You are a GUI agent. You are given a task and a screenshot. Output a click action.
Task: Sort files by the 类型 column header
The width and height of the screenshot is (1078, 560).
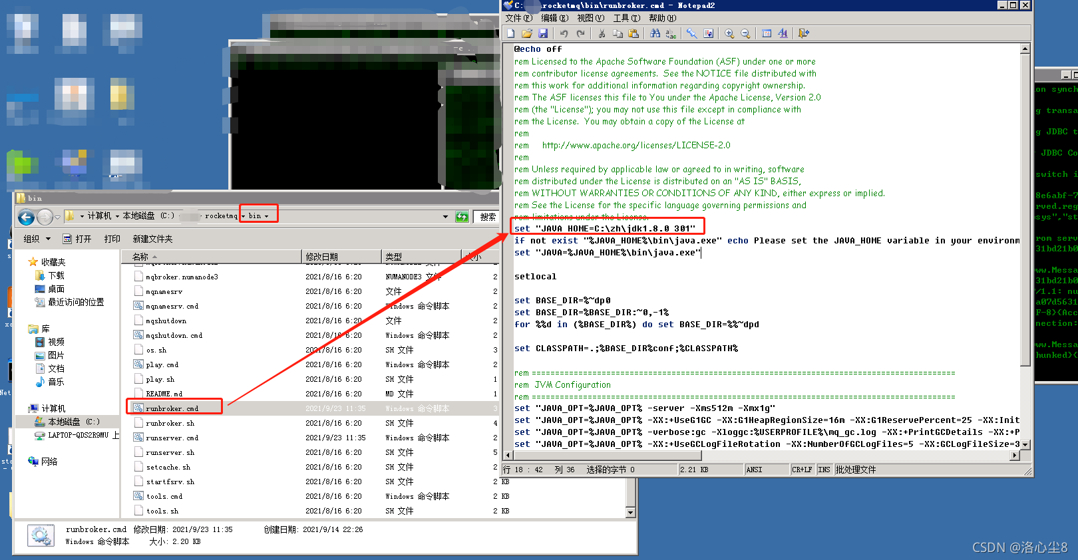421,257
